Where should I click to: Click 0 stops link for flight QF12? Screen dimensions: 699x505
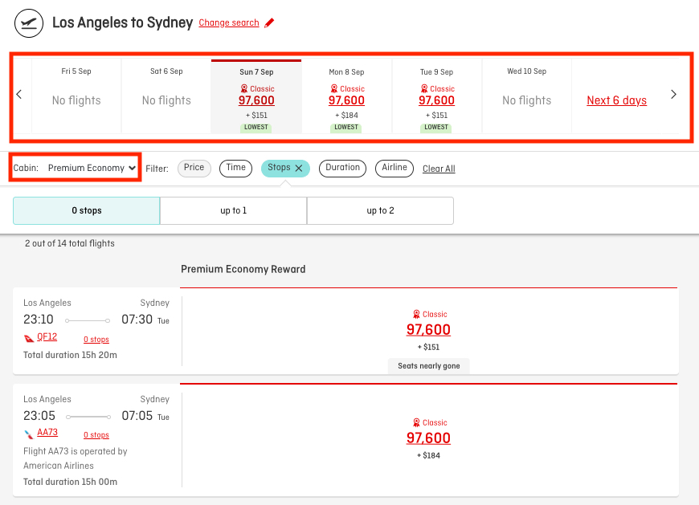tap(96, 340)
